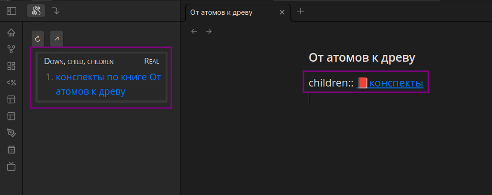The image size is (492, 195).
Task: Follow the конспекты link in note
Action: [x=396, y=83]
